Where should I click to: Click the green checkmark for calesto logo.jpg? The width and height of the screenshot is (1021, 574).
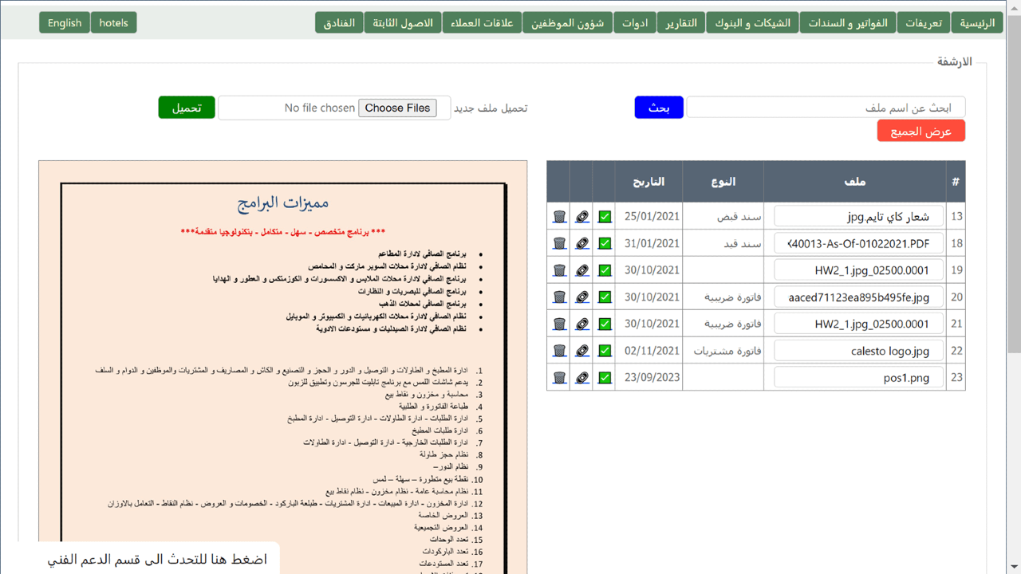click(x=605, y=351)
